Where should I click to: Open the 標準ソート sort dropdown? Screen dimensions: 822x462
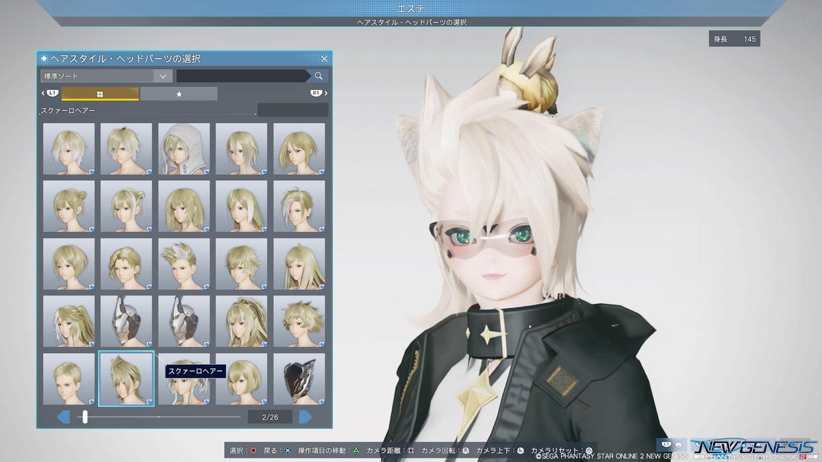tap(106, 76)
